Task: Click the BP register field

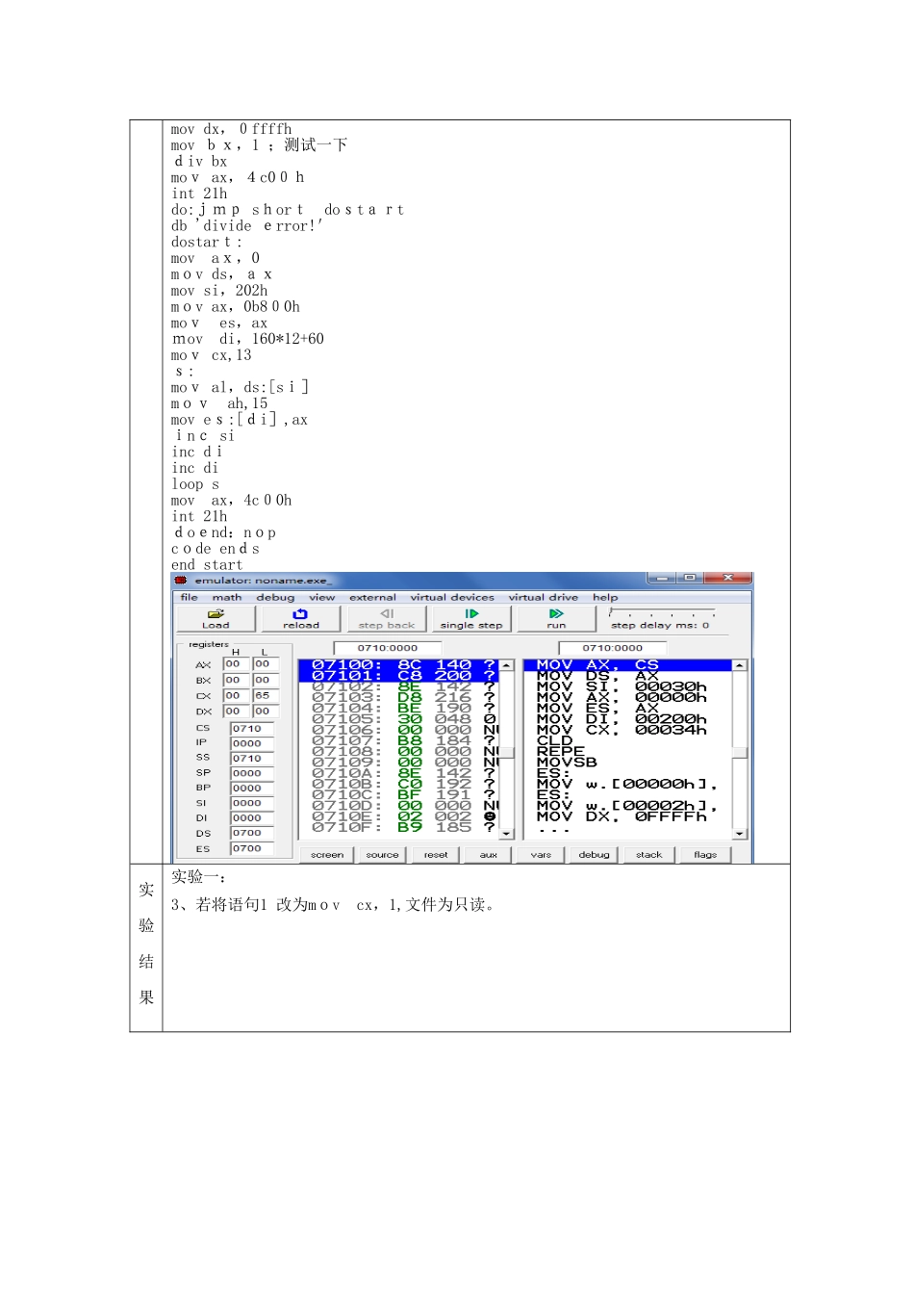Action: point(252,789)
